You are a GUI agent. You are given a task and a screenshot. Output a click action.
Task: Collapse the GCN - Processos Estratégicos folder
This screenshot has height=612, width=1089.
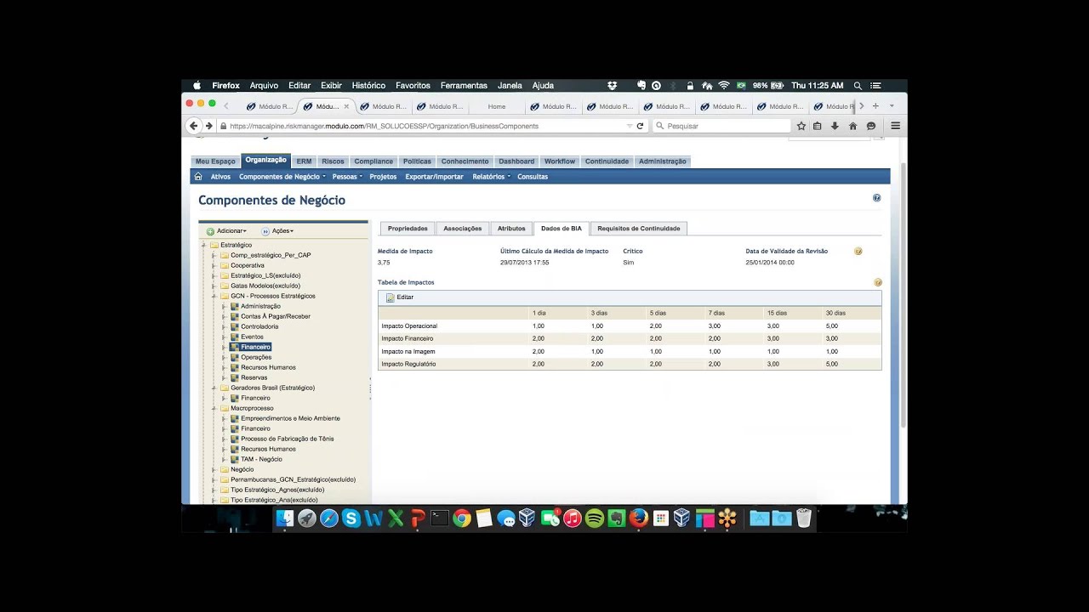pos(214,296)
